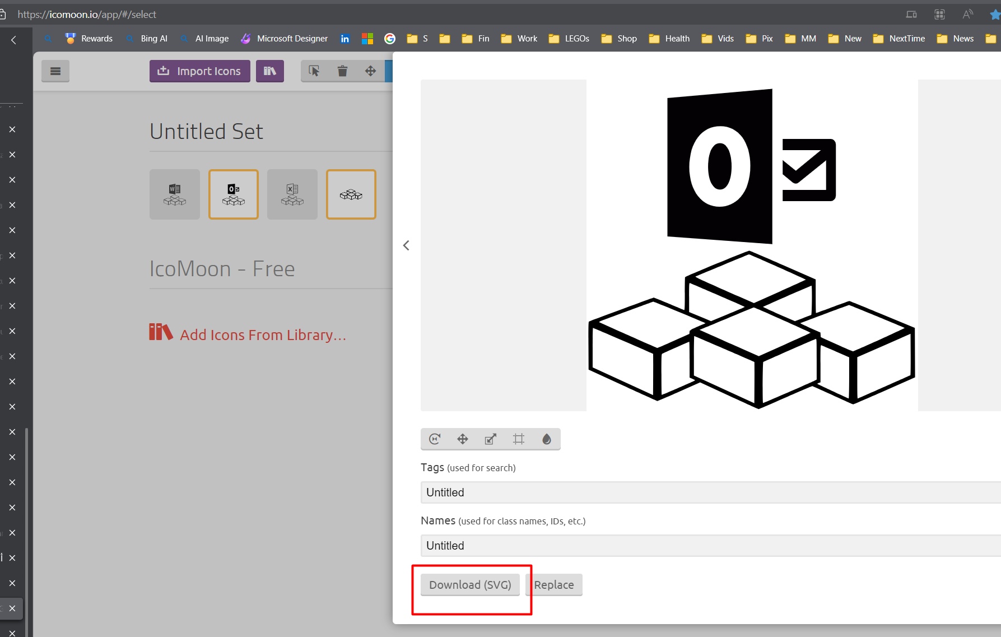The height and width of the screenshot is (637, 1001).
Task: Select the Move arrows in the editor toolbar
Action: point(463,439)
